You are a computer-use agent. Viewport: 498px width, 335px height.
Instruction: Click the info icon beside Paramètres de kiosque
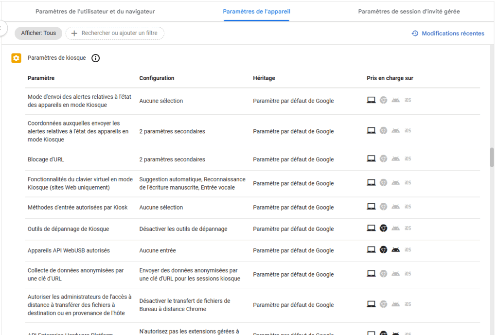pyautogui.click(x=96, y=58)
